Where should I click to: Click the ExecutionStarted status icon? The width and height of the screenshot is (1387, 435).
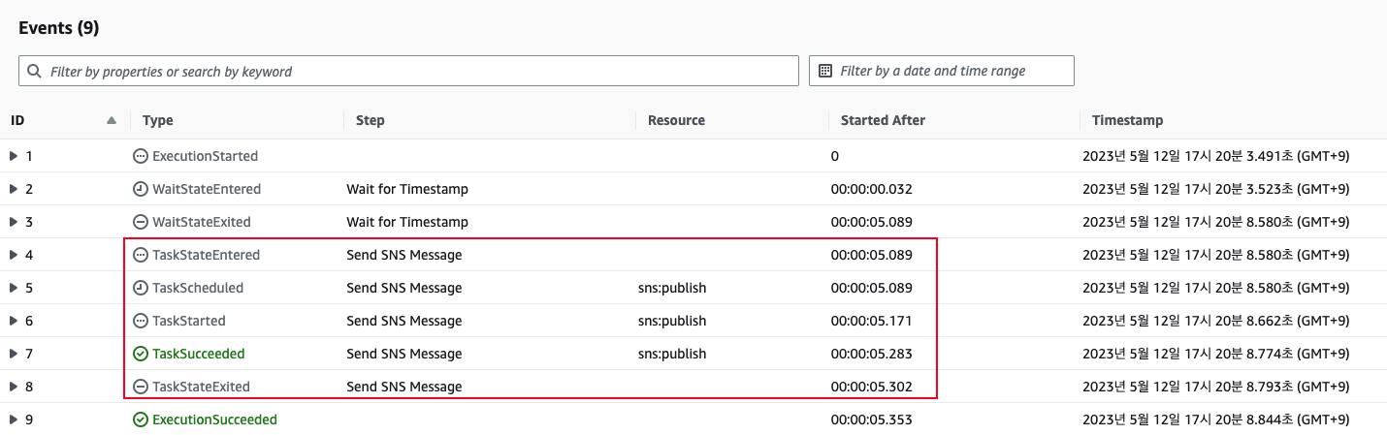tap(141, 156)
